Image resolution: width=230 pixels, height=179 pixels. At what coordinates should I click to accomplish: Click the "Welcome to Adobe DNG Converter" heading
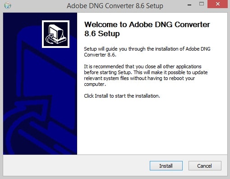coord(147,24)
